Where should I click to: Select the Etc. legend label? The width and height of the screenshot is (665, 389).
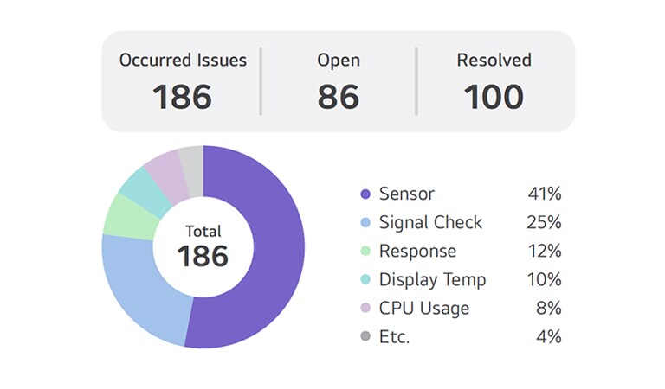point(395,337)
